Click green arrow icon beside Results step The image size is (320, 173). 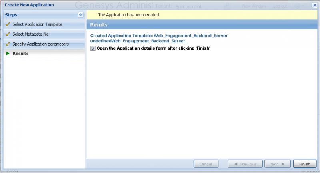tap(8, 53)
